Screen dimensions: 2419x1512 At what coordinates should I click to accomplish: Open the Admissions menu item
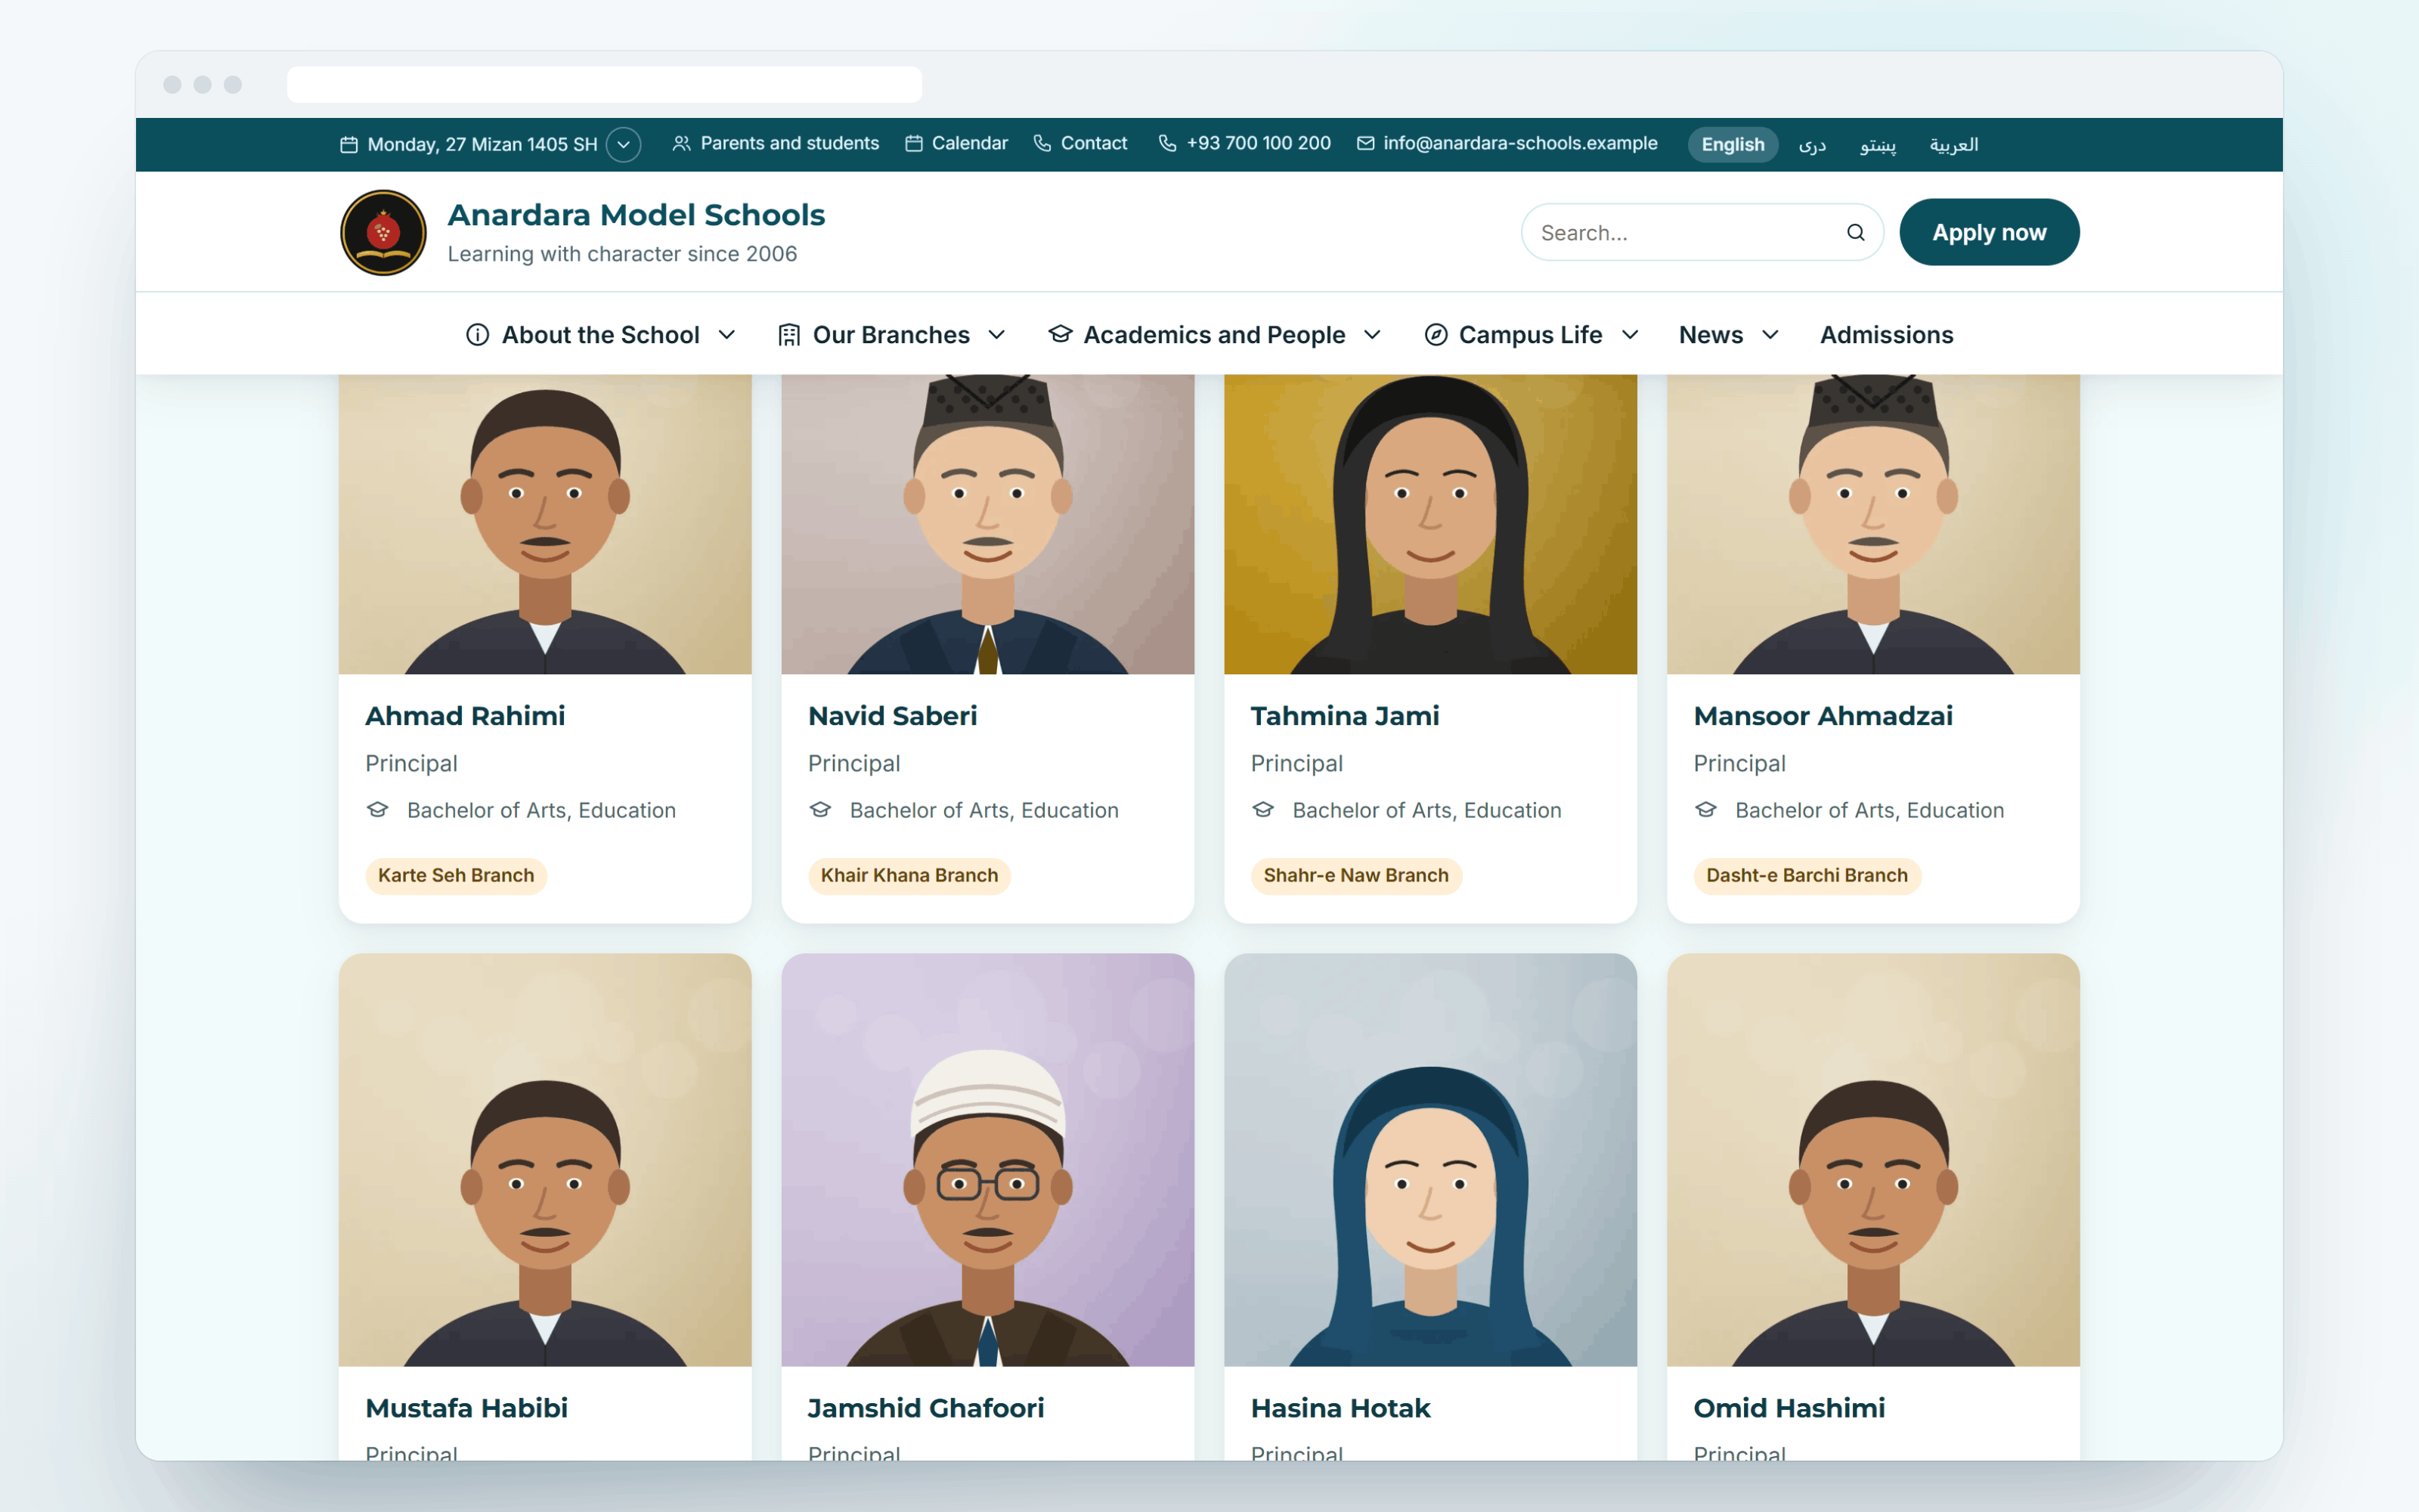(x=1886, y=335)
